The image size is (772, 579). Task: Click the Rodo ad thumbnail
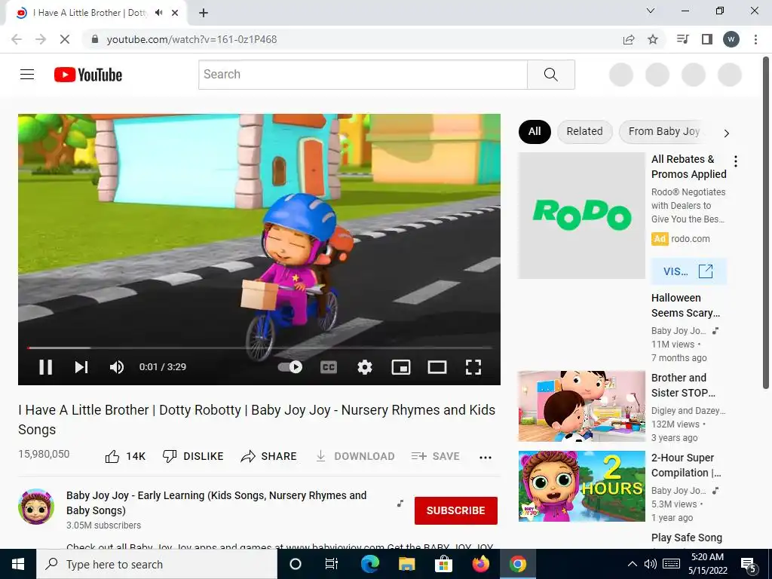[x=581, y=215]
